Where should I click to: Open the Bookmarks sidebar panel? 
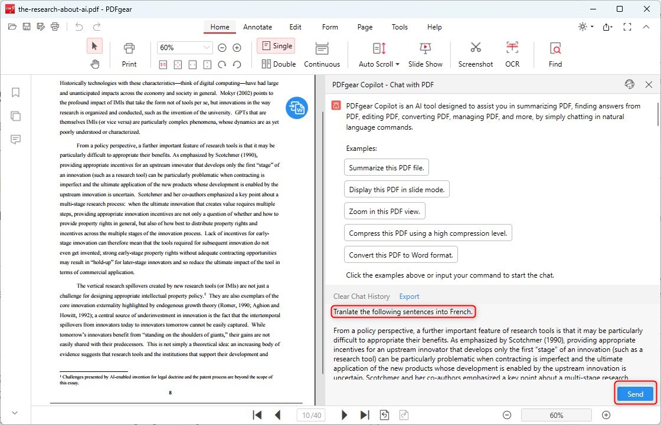click(x=15, y=92)
